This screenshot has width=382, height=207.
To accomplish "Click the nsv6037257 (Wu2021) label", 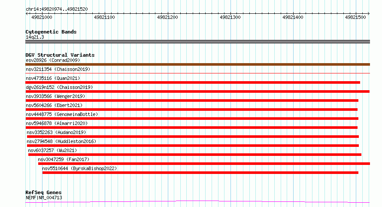I will point(52,150).
